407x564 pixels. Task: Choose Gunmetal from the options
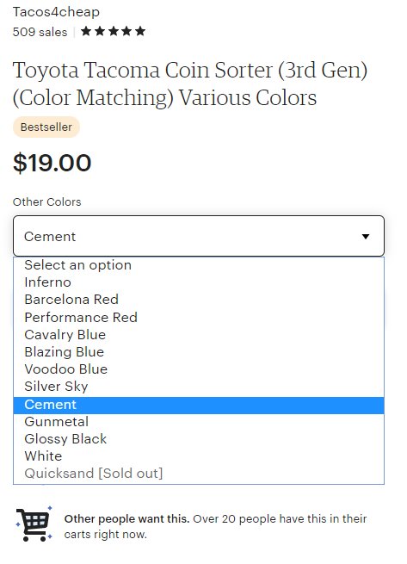point(199,422)
